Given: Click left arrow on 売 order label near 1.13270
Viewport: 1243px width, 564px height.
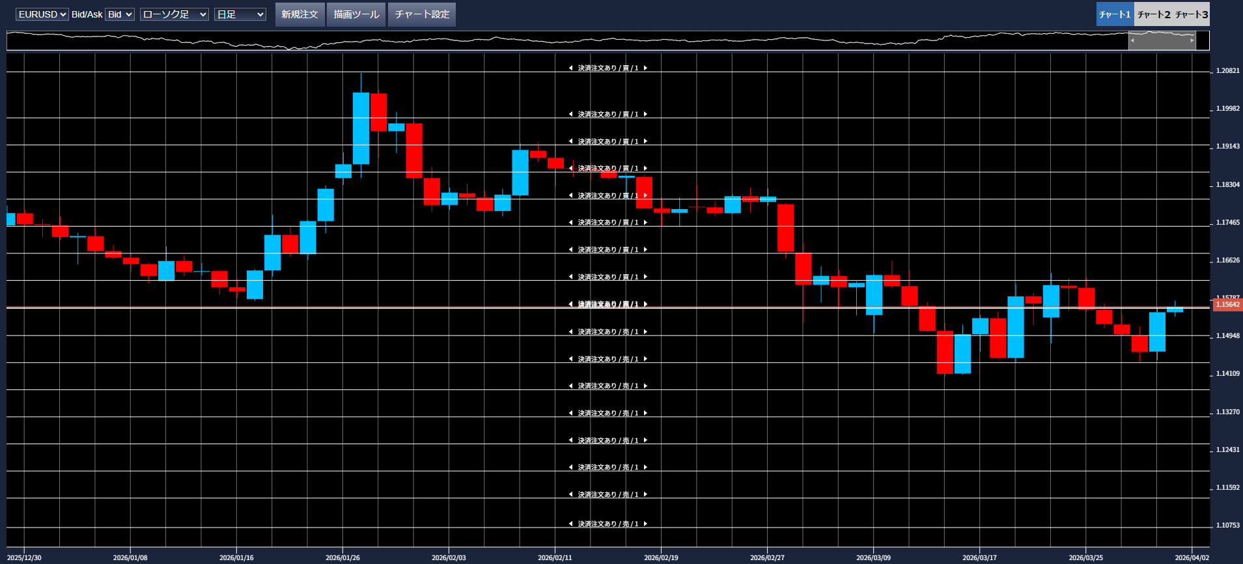Looking at the screenshot, I should pos(571,414).
